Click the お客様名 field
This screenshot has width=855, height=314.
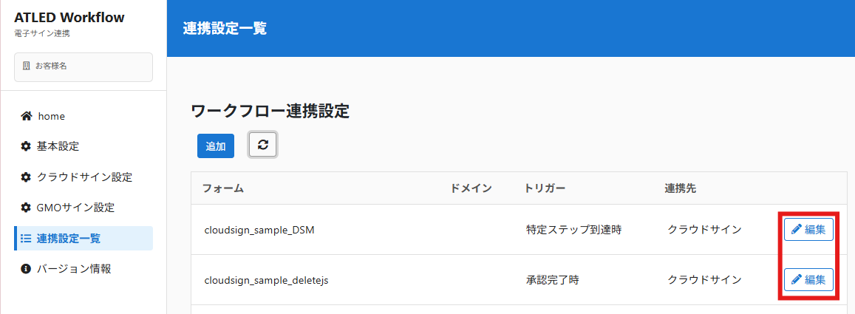click(x=84, y=67)
